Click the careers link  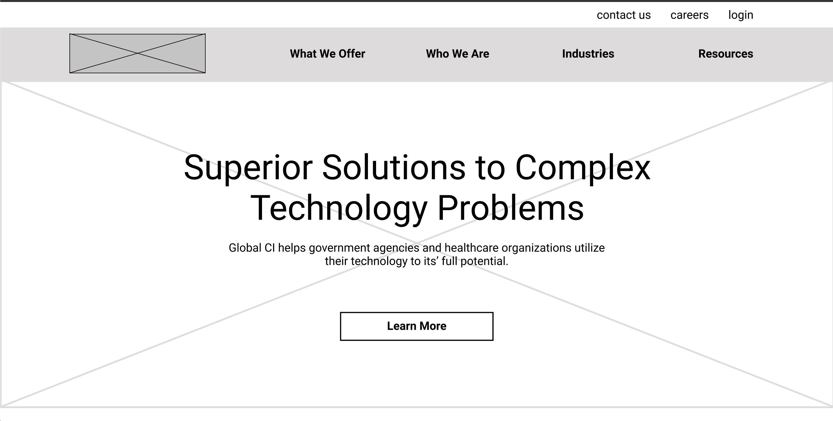tap(689, 14)
